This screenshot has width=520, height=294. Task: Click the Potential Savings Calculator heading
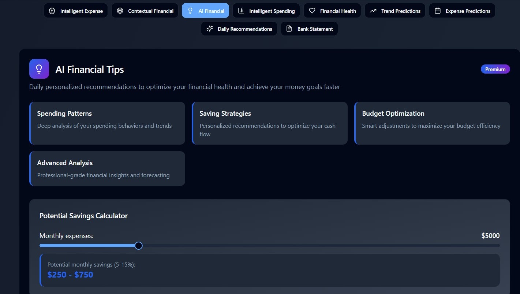click(83, 216)
